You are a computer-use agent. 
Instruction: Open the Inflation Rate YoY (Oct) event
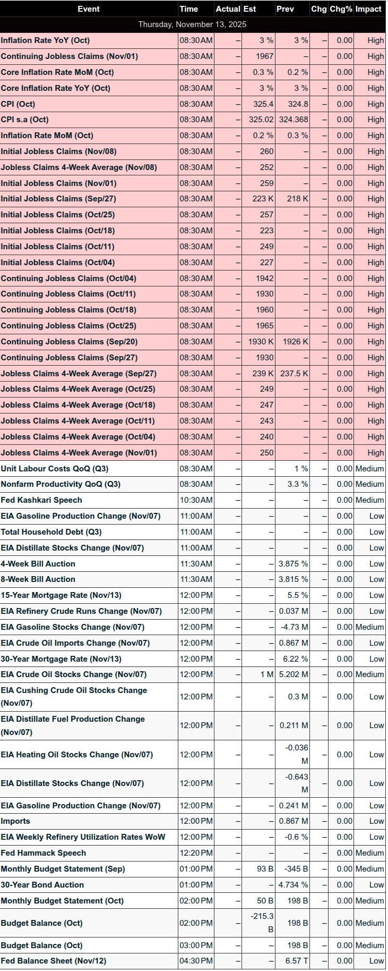(x=45, y=40)
